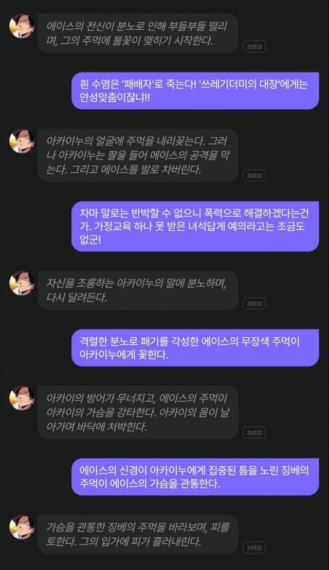The image size is (329, 570).
Task: Select the gray message about 에이스의 전신이 분노로
Action: pyautogui.click(x=138, y=33)
